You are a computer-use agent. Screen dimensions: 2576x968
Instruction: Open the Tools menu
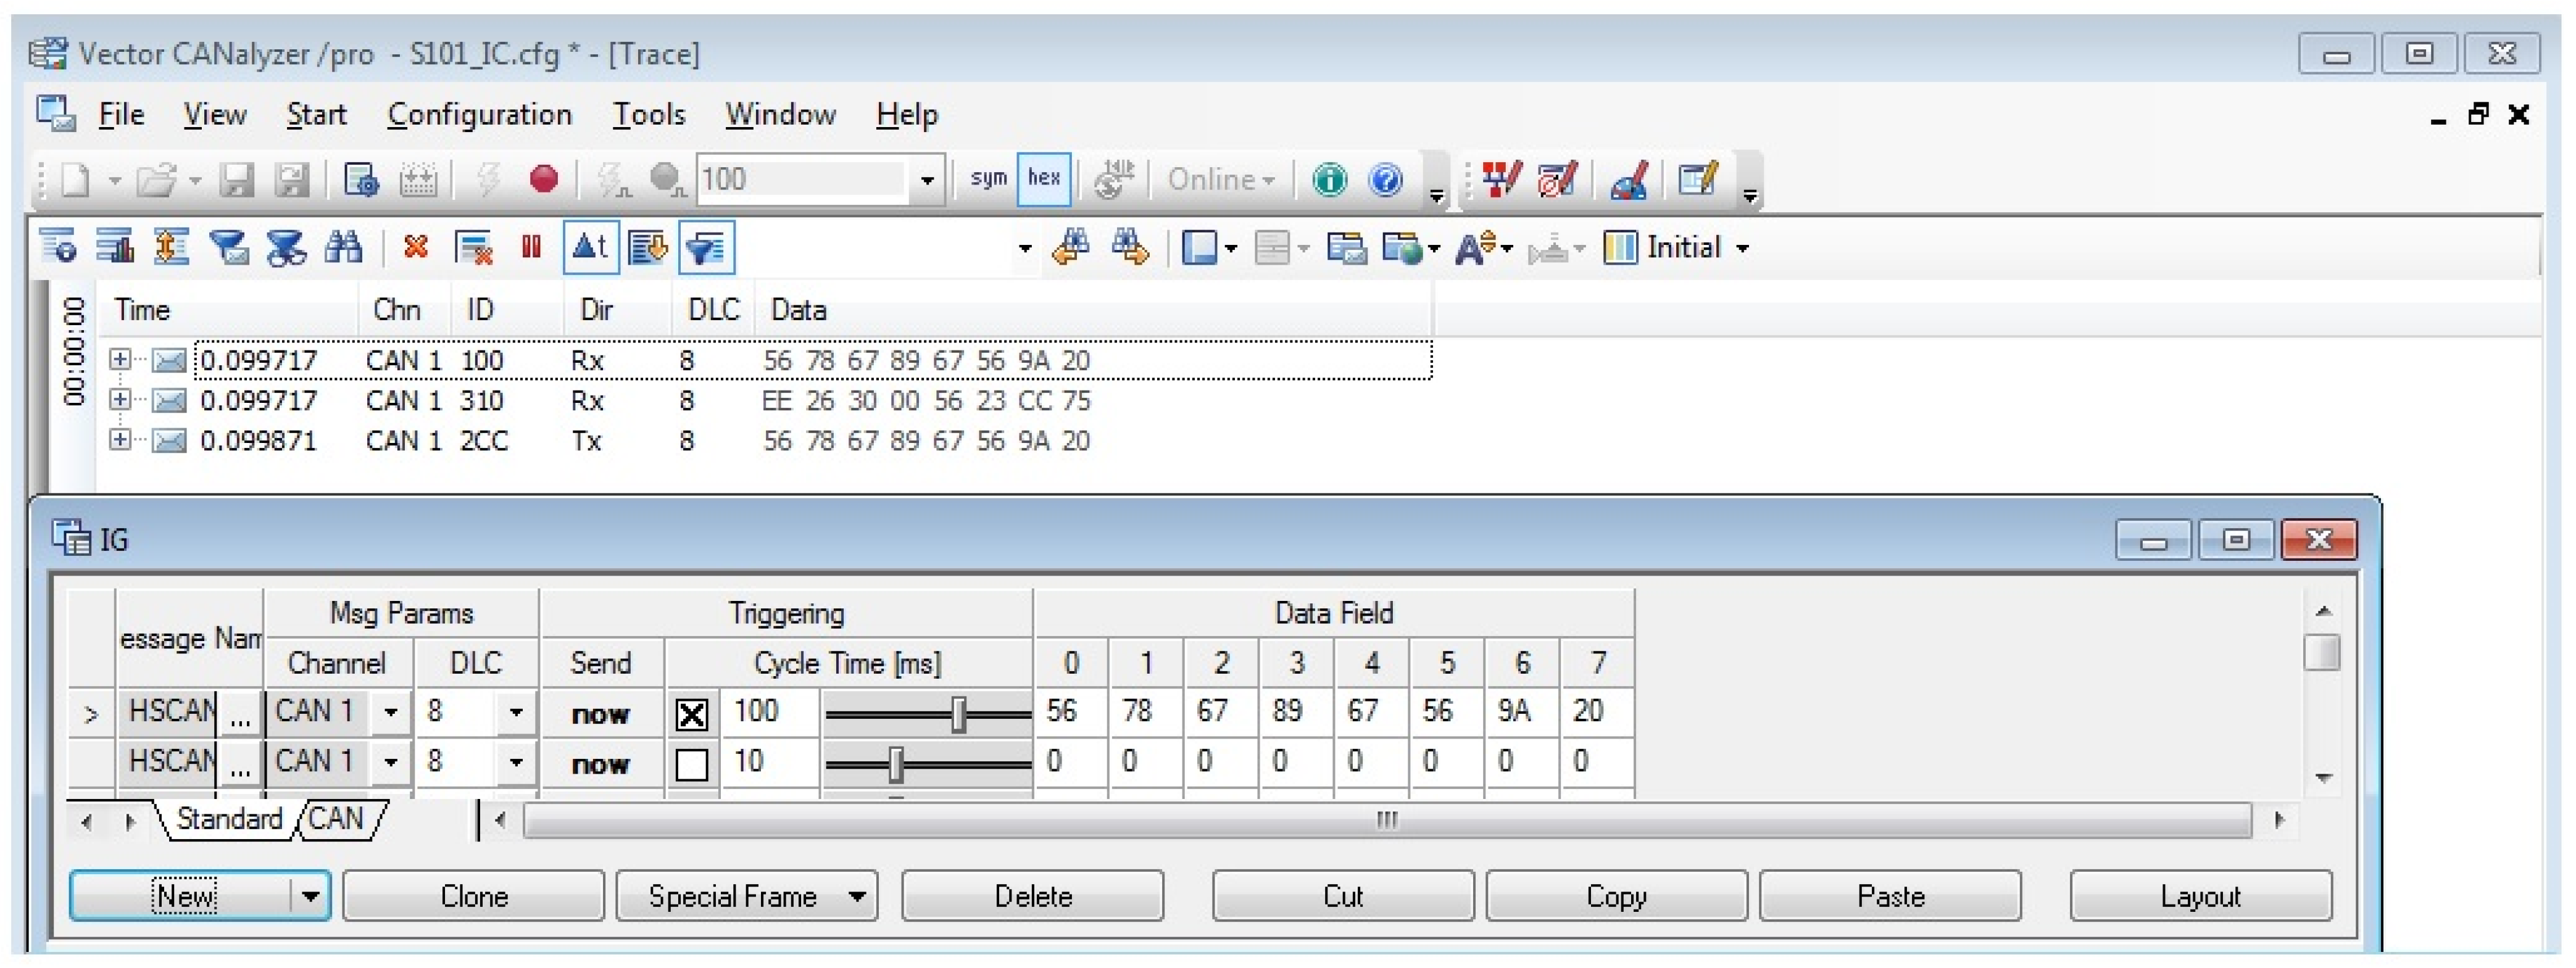point(648,114)
